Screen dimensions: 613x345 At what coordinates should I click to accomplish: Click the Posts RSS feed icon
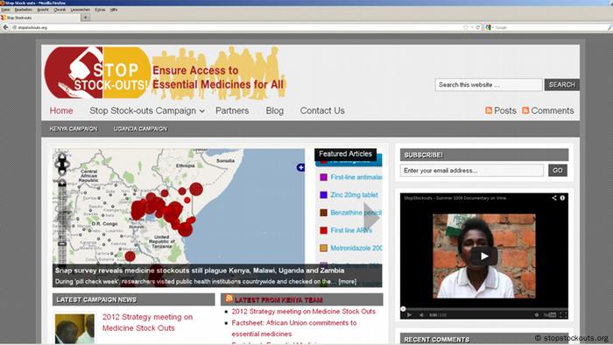489,110
